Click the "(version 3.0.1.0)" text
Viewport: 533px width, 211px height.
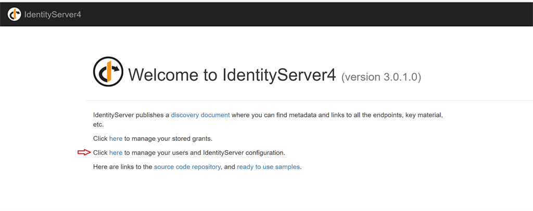381,77
